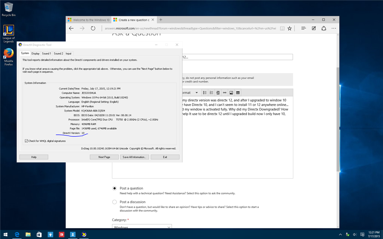383x239 pixels.
Task: Switch to the Input tab
Action: coord(69,53)
